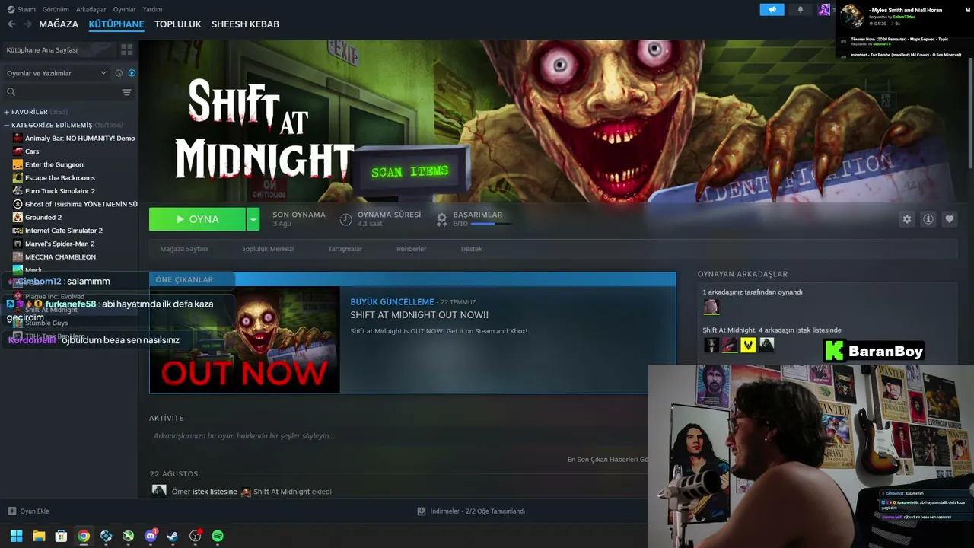Open File Explorer from the taskbar
The height and width of the screenshot is (548, 974).
39,536
